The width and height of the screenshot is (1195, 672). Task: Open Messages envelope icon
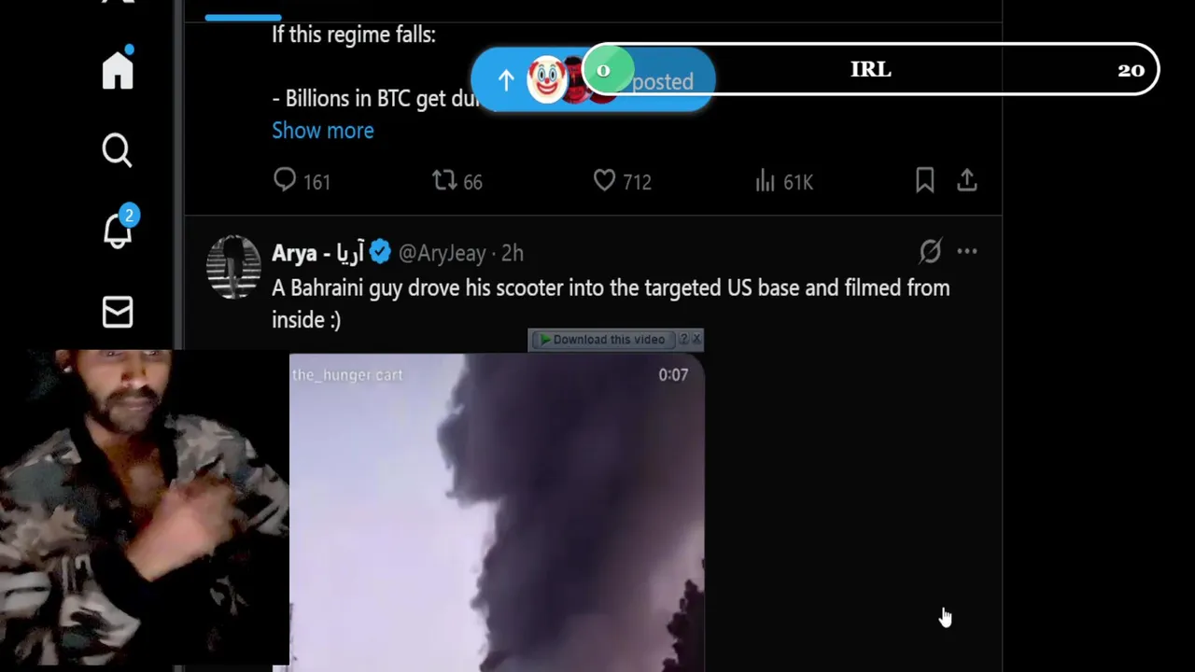tap(118, 312)
